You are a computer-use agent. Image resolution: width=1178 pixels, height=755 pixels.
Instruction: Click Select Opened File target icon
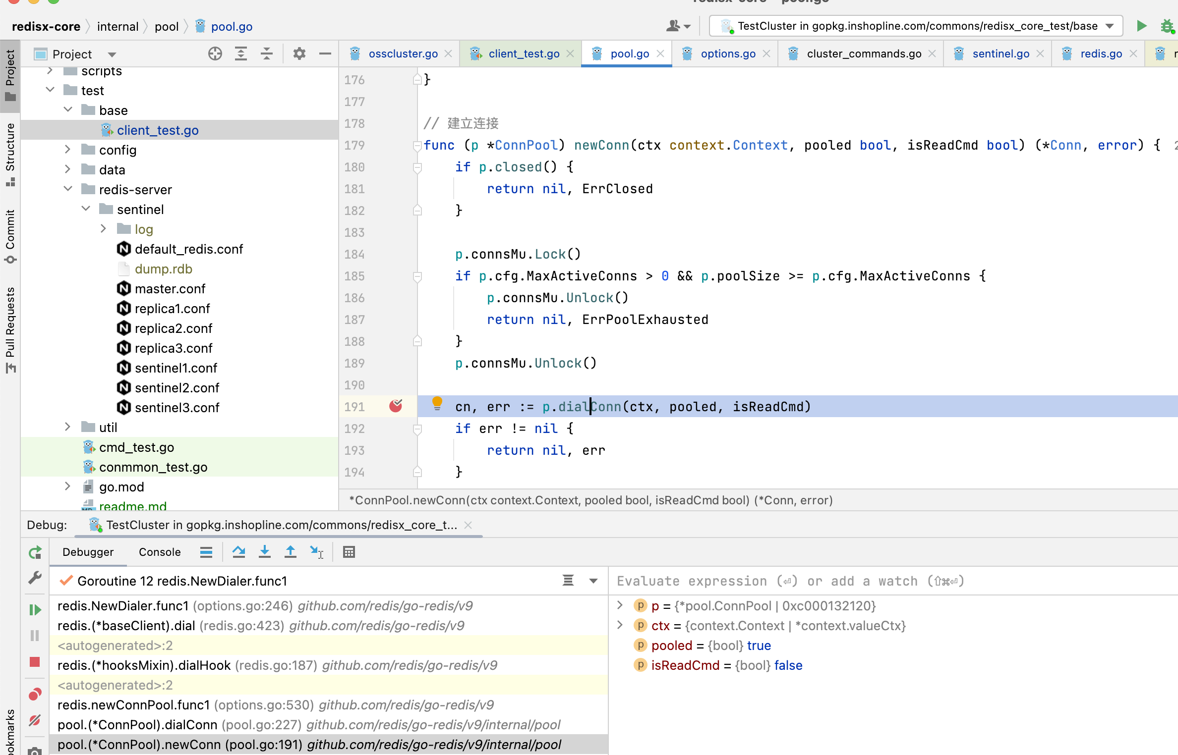(215, 54)
